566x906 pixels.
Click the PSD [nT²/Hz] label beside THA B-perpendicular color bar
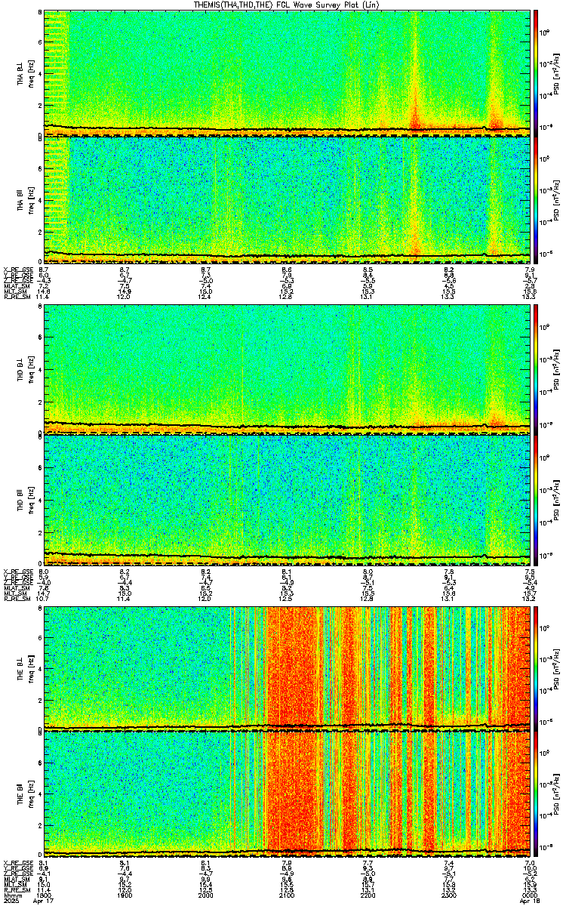click(557, 73)
